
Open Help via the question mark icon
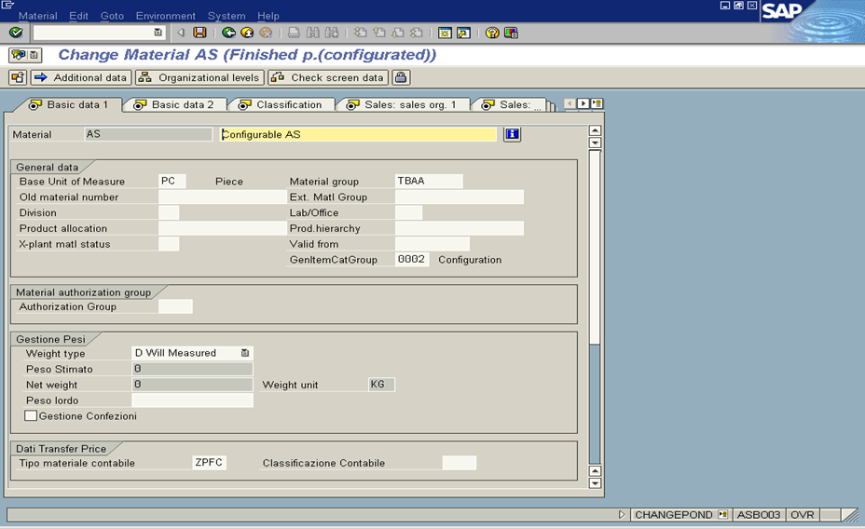pyautogui.click(x=492, y=33)
